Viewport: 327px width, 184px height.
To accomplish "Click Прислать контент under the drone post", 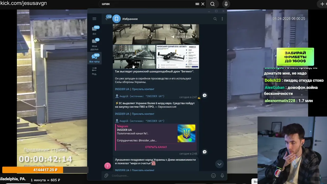I will 143,89.
